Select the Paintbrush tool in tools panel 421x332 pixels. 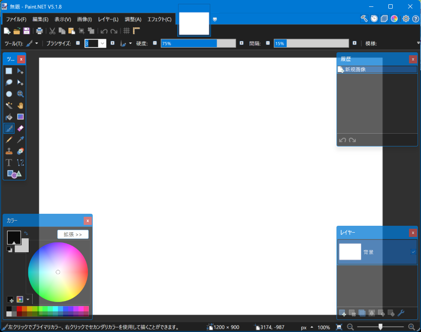coord(9,129)
